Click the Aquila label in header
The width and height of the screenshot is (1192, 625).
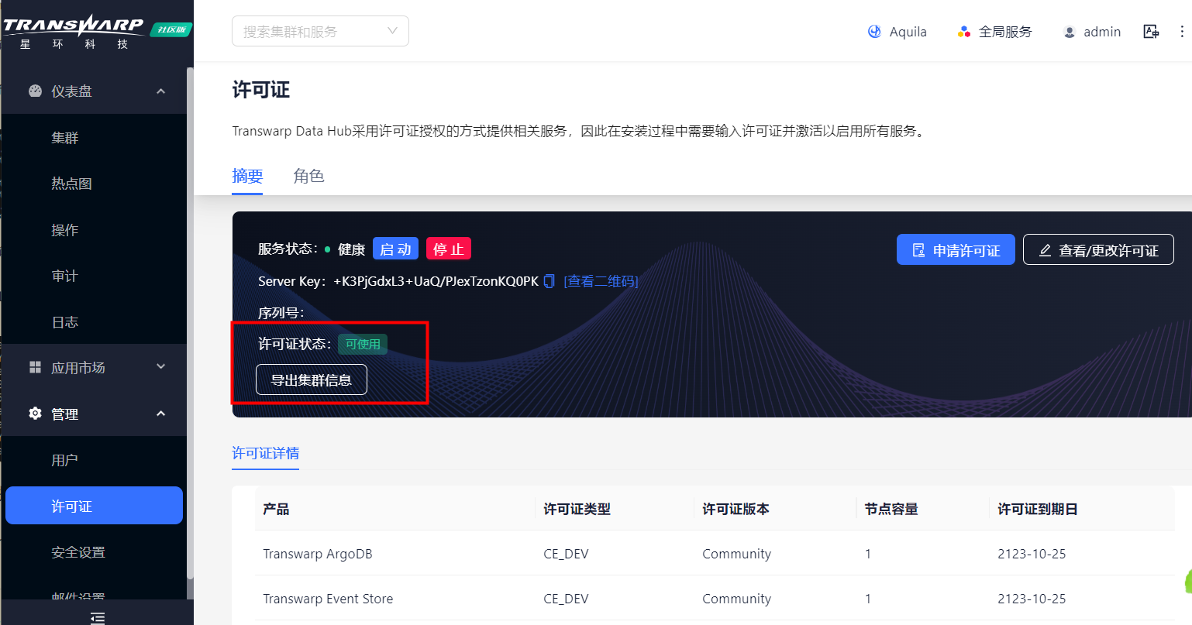908,32
